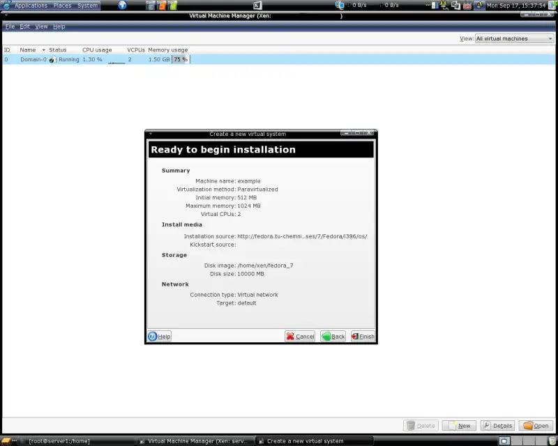Click the '10000 MB' disk size value
The image size is (558, 446).
tap(250, 274)
